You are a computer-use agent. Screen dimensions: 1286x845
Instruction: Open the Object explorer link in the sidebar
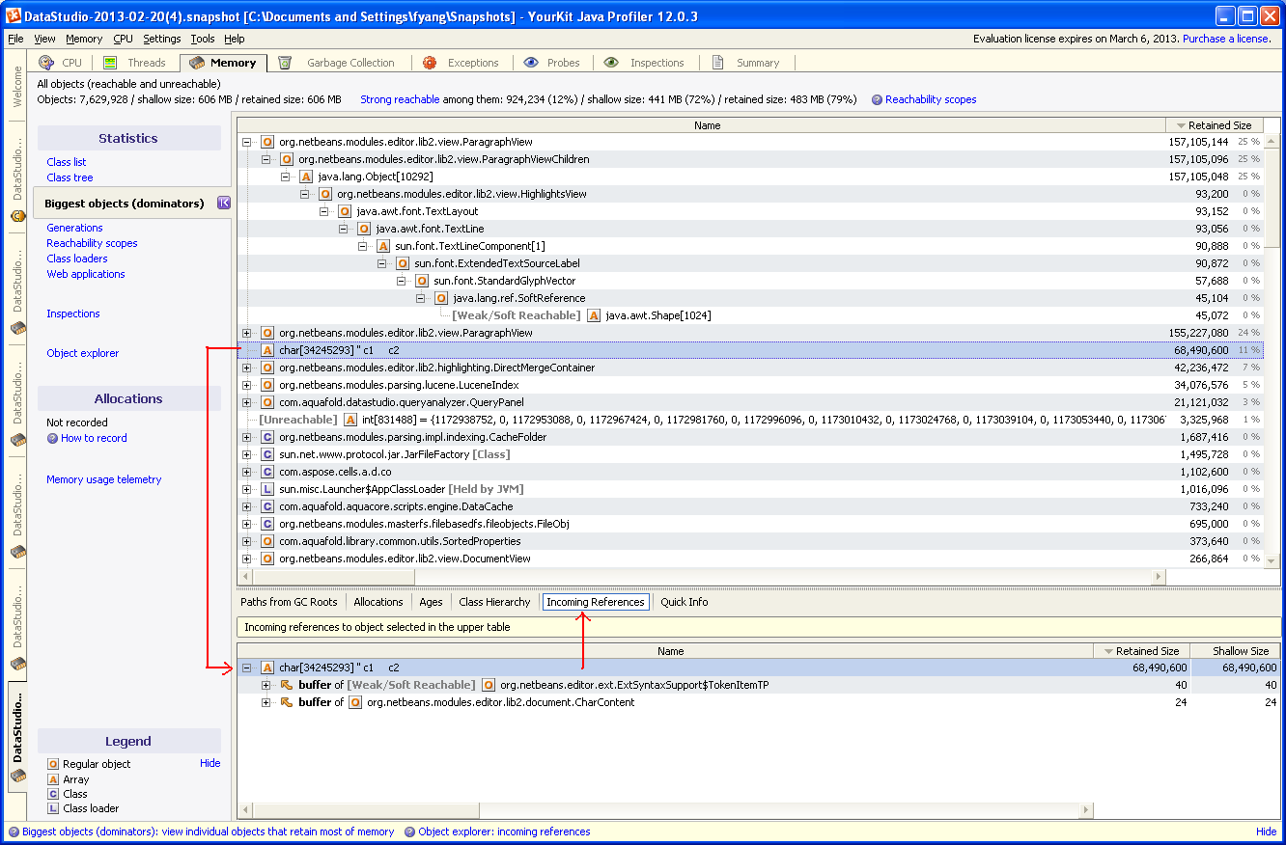coord(83,353)
